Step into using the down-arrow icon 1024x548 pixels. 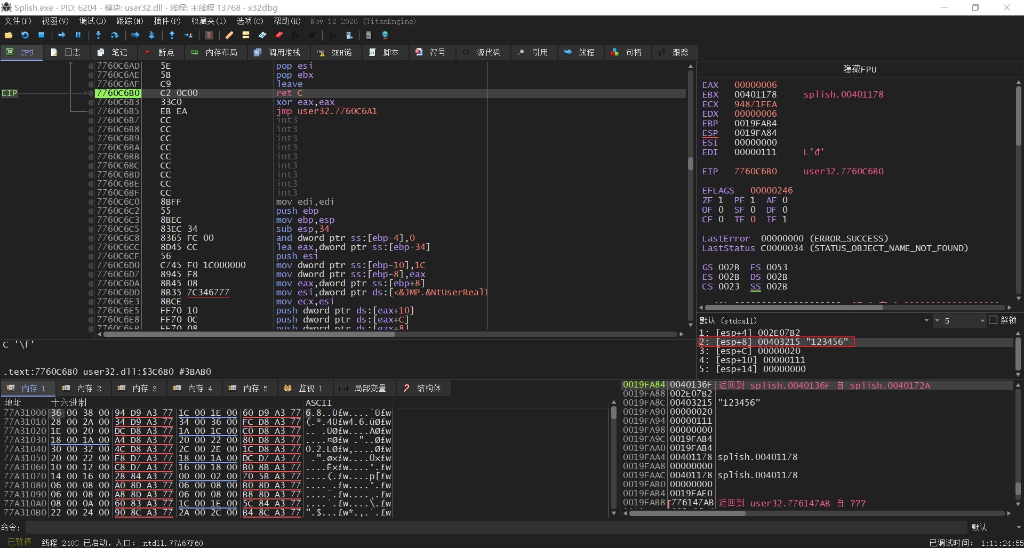click(98, 35)
